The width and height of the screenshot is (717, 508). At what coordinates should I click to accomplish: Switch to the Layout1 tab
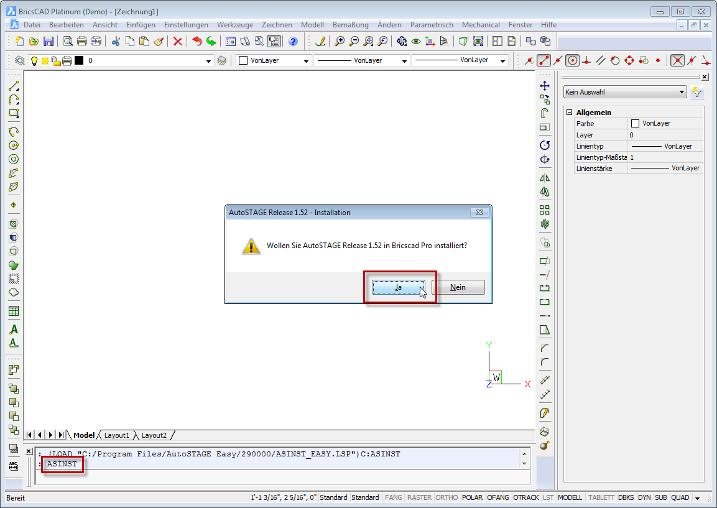(x=116, y=435)
